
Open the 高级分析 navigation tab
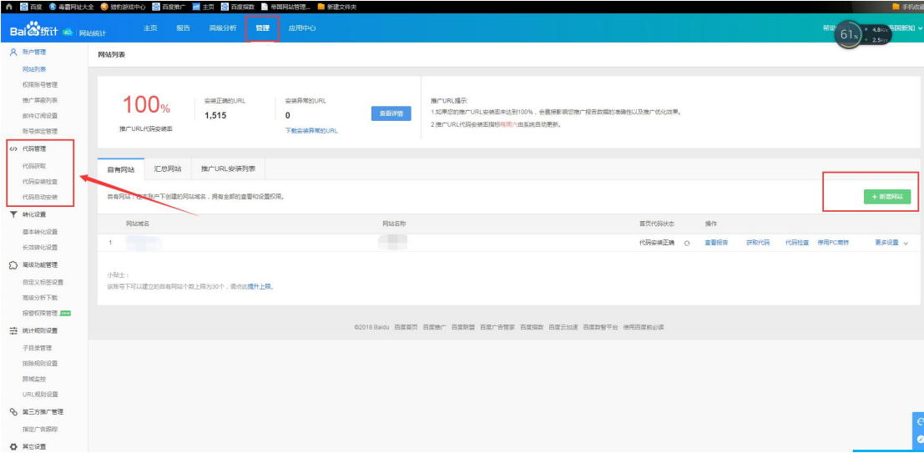pyautogui.click(x=223, y=28)
